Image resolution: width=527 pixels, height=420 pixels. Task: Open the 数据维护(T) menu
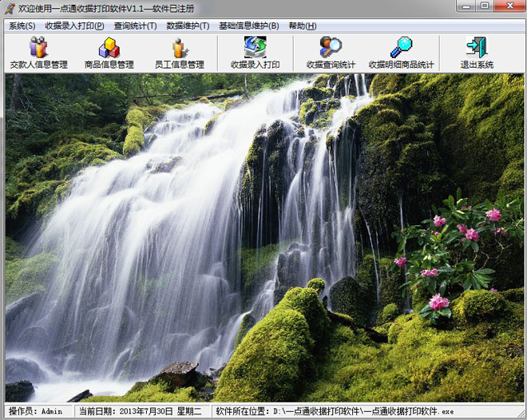[x=188, y=26]
